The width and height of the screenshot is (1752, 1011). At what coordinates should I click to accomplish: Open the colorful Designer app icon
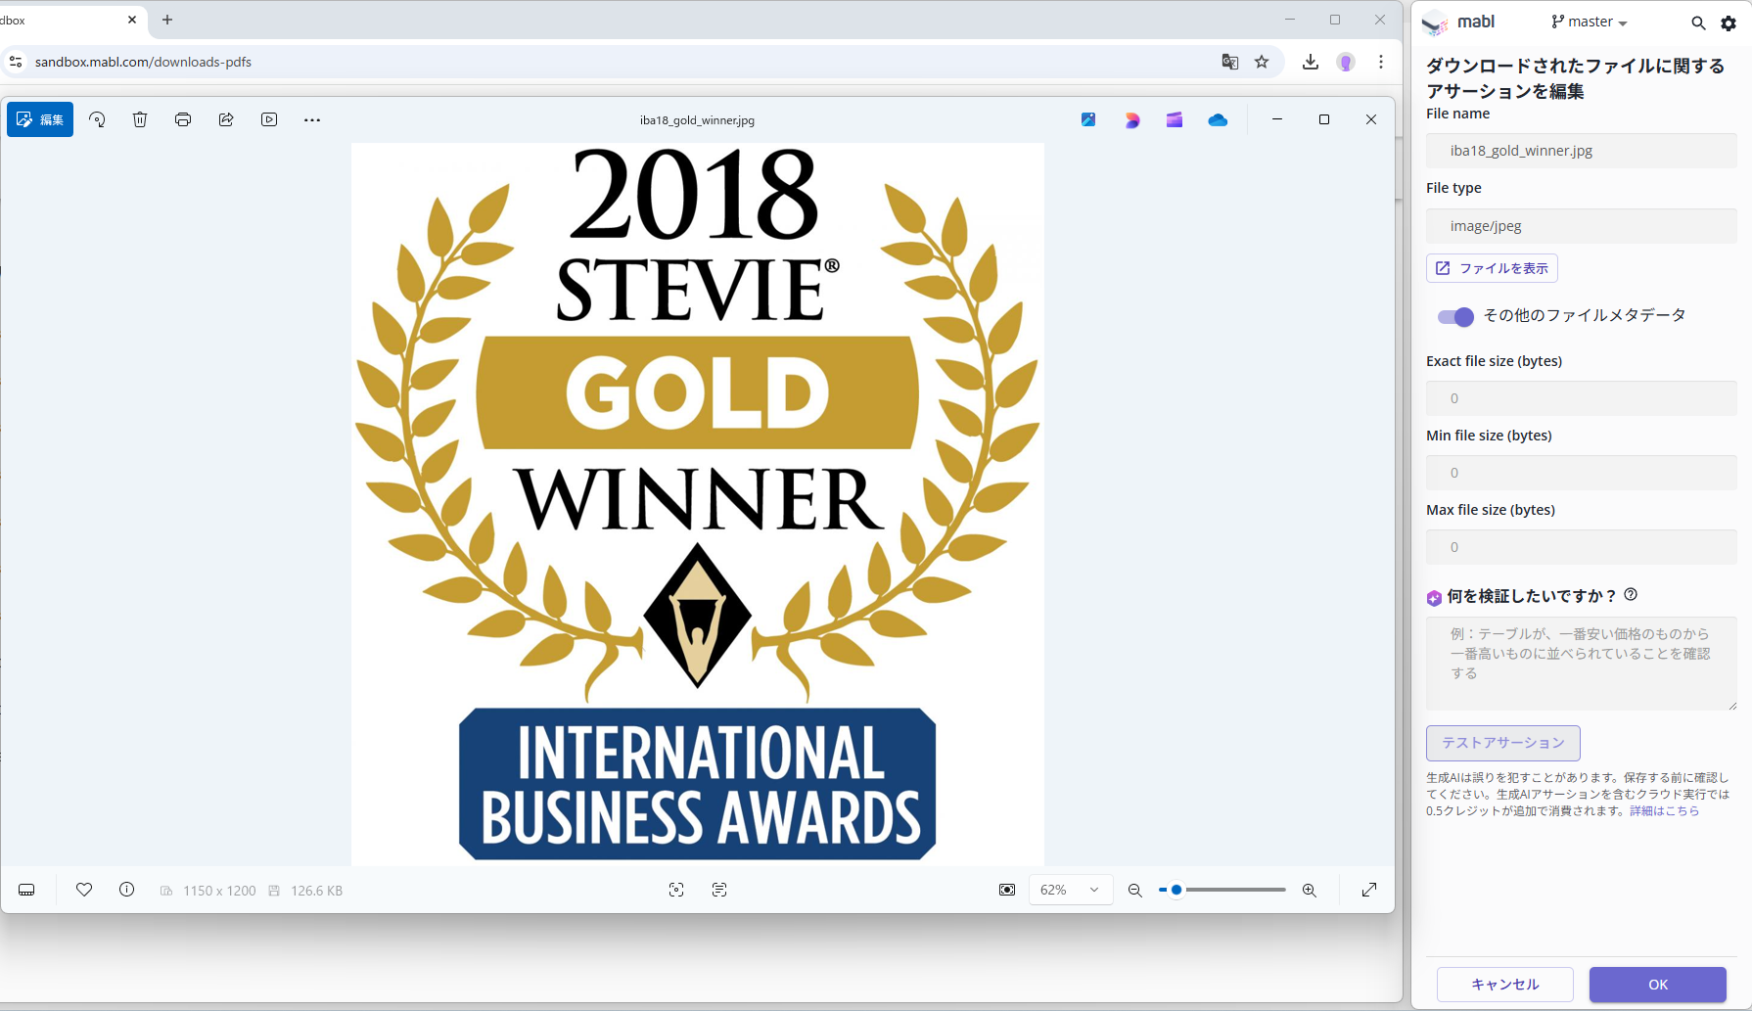coord(1132,119)
